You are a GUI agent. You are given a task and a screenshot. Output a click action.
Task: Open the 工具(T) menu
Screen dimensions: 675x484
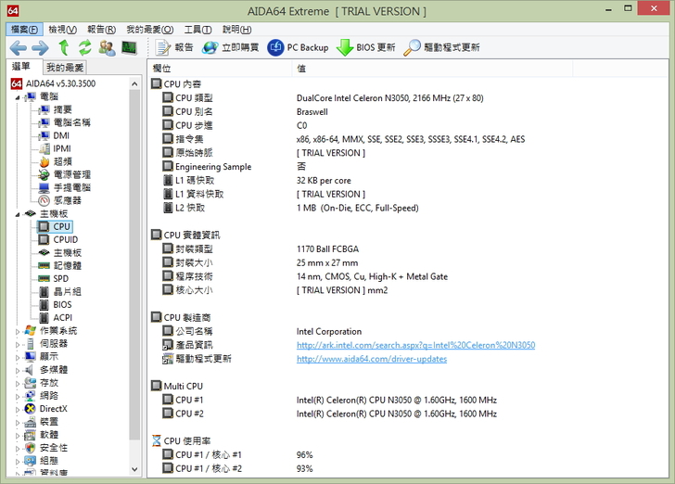pos(197,30)
